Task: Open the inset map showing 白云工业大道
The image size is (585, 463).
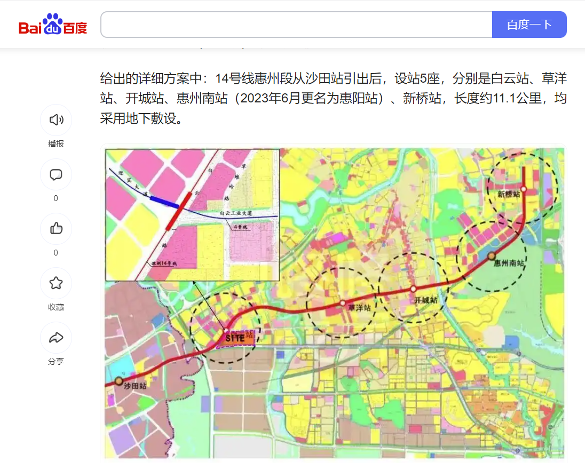Action: [x=192, y=214]
